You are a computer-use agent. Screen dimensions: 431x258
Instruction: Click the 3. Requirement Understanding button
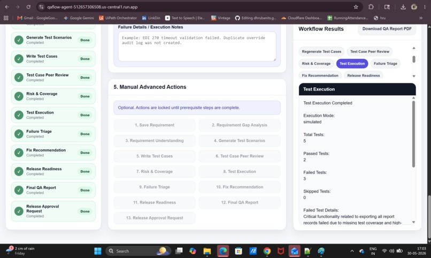pos(155,141)
